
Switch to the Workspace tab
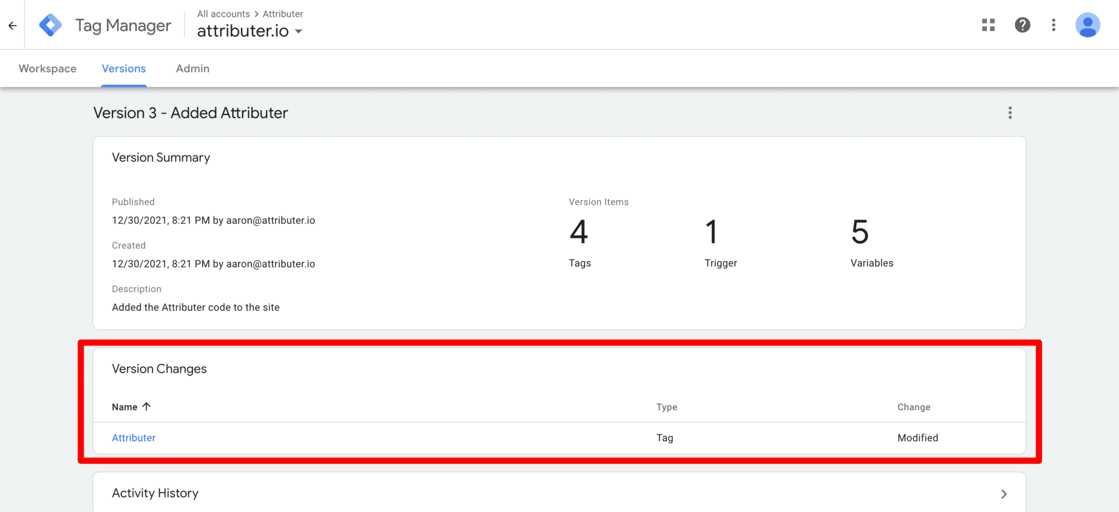[x=48, y=68]
